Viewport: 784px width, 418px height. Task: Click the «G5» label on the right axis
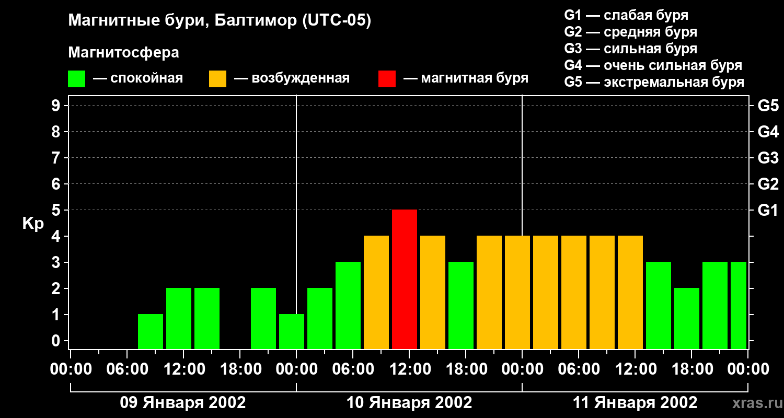tap(768, 106)
